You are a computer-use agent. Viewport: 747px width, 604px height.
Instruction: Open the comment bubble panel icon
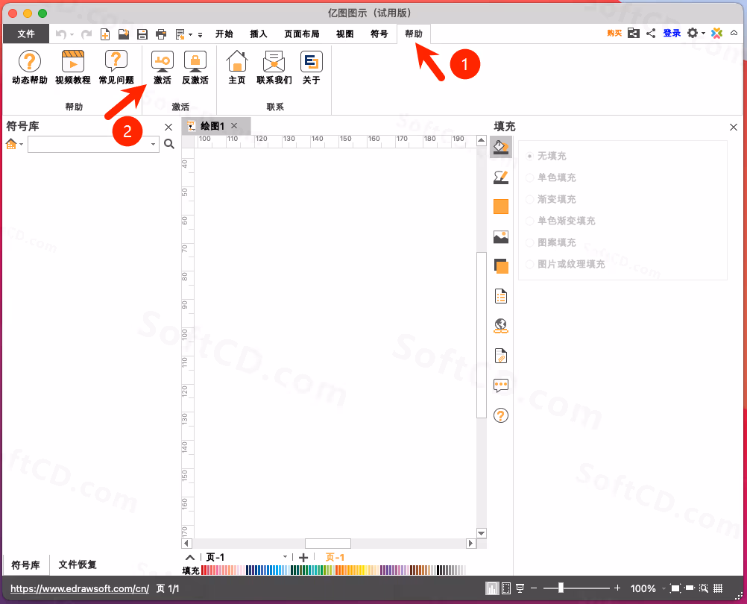coord(501,386)
